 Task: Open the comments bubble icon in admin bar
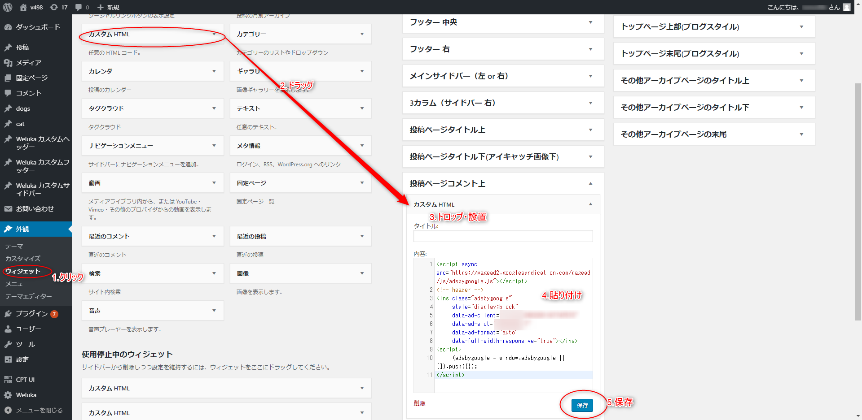tap(79, 7)
